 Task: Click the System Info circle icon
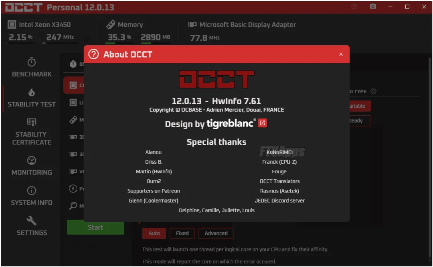coord(32,190)
